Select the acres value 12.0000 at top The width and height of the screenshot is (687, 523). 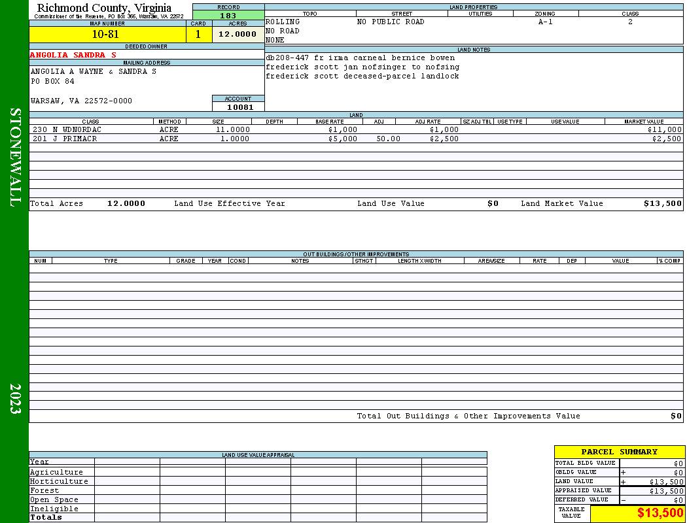238,34
